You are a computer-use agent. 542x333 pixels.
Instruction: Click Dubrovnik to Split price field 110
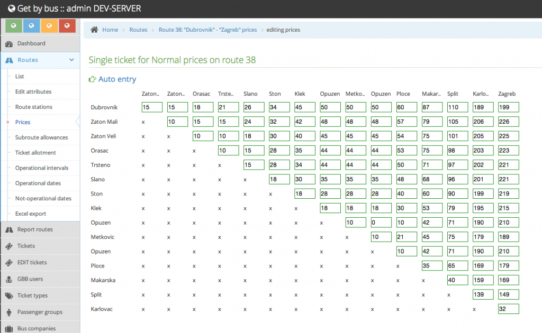point(457,107)
